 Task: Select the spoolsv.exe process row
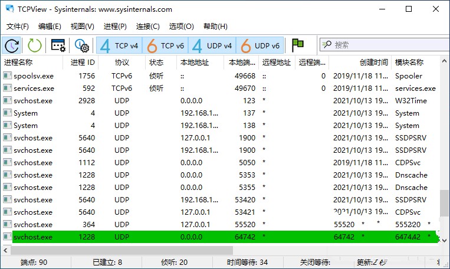pyautogui.click(x=221, y=76)
